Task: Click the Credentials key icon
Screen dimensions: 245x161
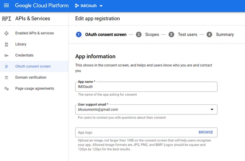Action: coord(7,55)
